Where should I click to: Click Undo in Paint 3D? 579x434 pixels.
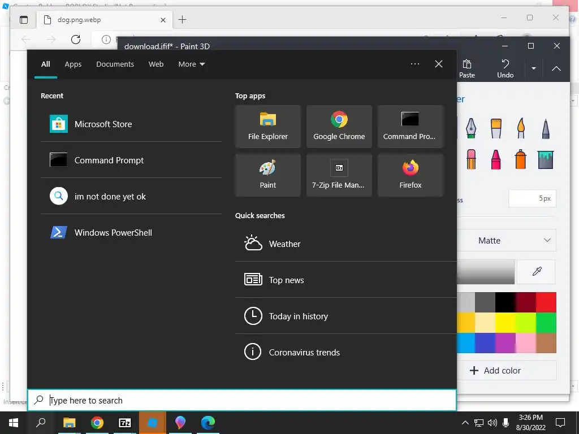(505, 68)
